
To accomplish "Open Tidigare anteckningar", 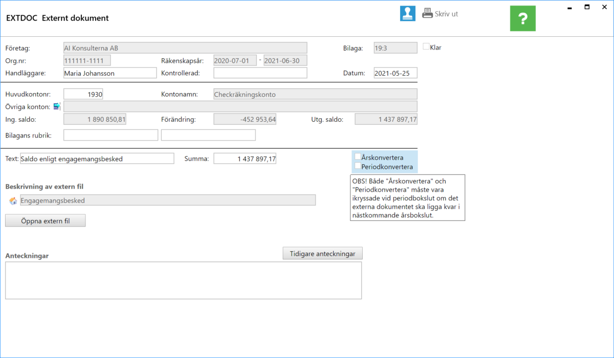I will pos(322,253).
